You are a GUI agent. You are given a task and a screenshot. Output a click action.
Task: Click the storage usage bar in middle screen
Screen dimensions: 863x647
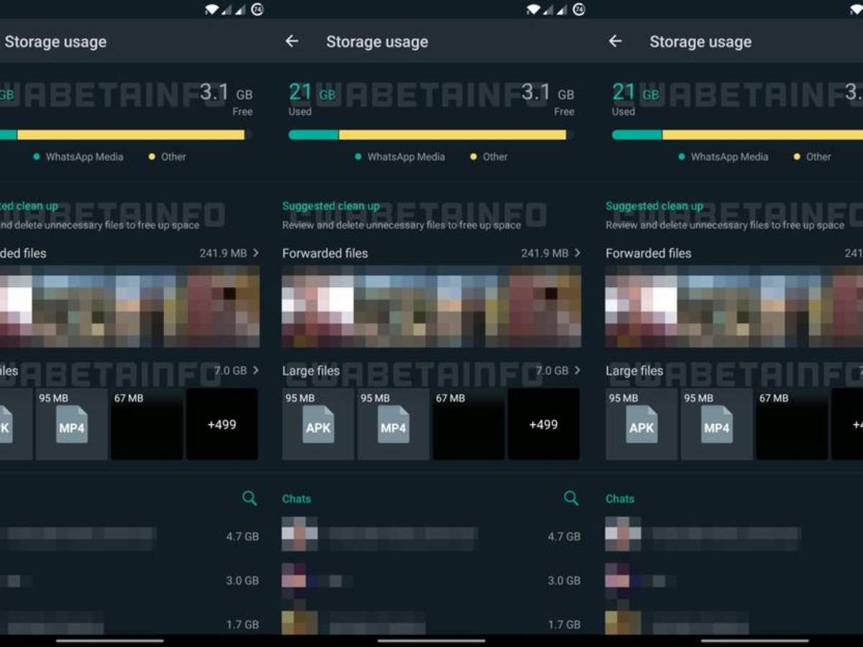coord(429,134)
